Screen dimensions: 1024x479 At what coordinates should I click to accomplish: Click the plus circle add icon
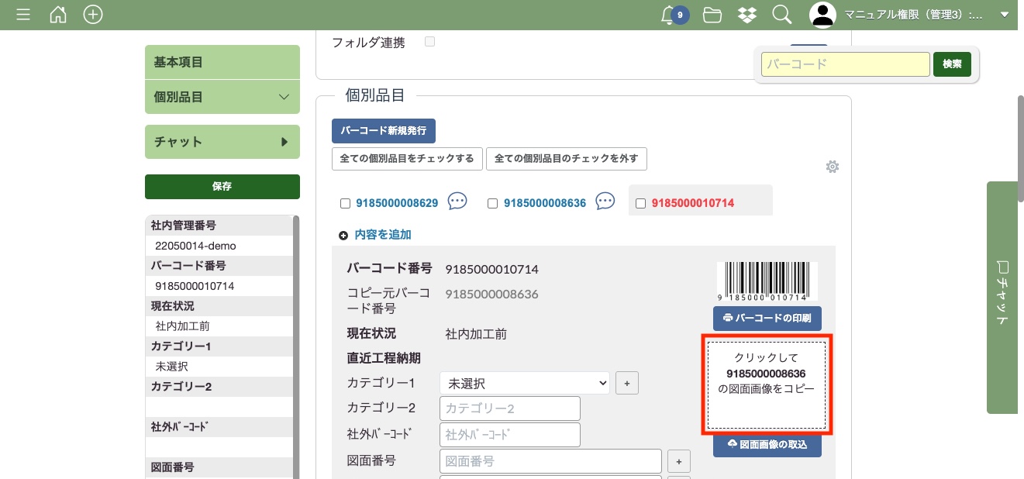[93, 15]
